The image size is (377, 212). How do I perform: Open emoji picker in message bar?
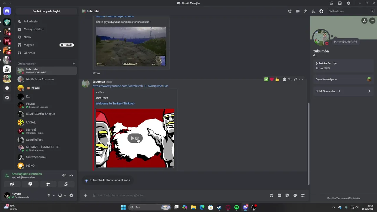295,195
